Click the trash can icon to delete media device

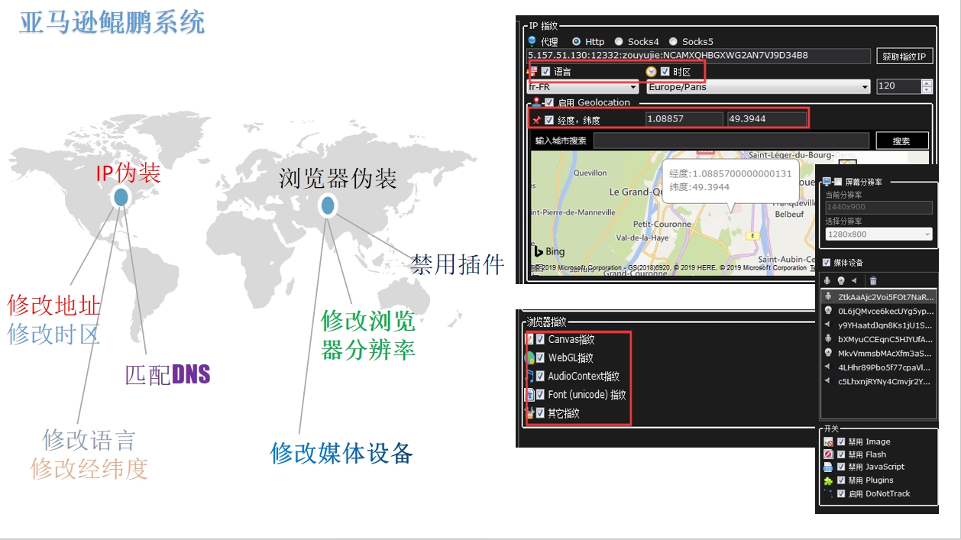coord(874,281)
